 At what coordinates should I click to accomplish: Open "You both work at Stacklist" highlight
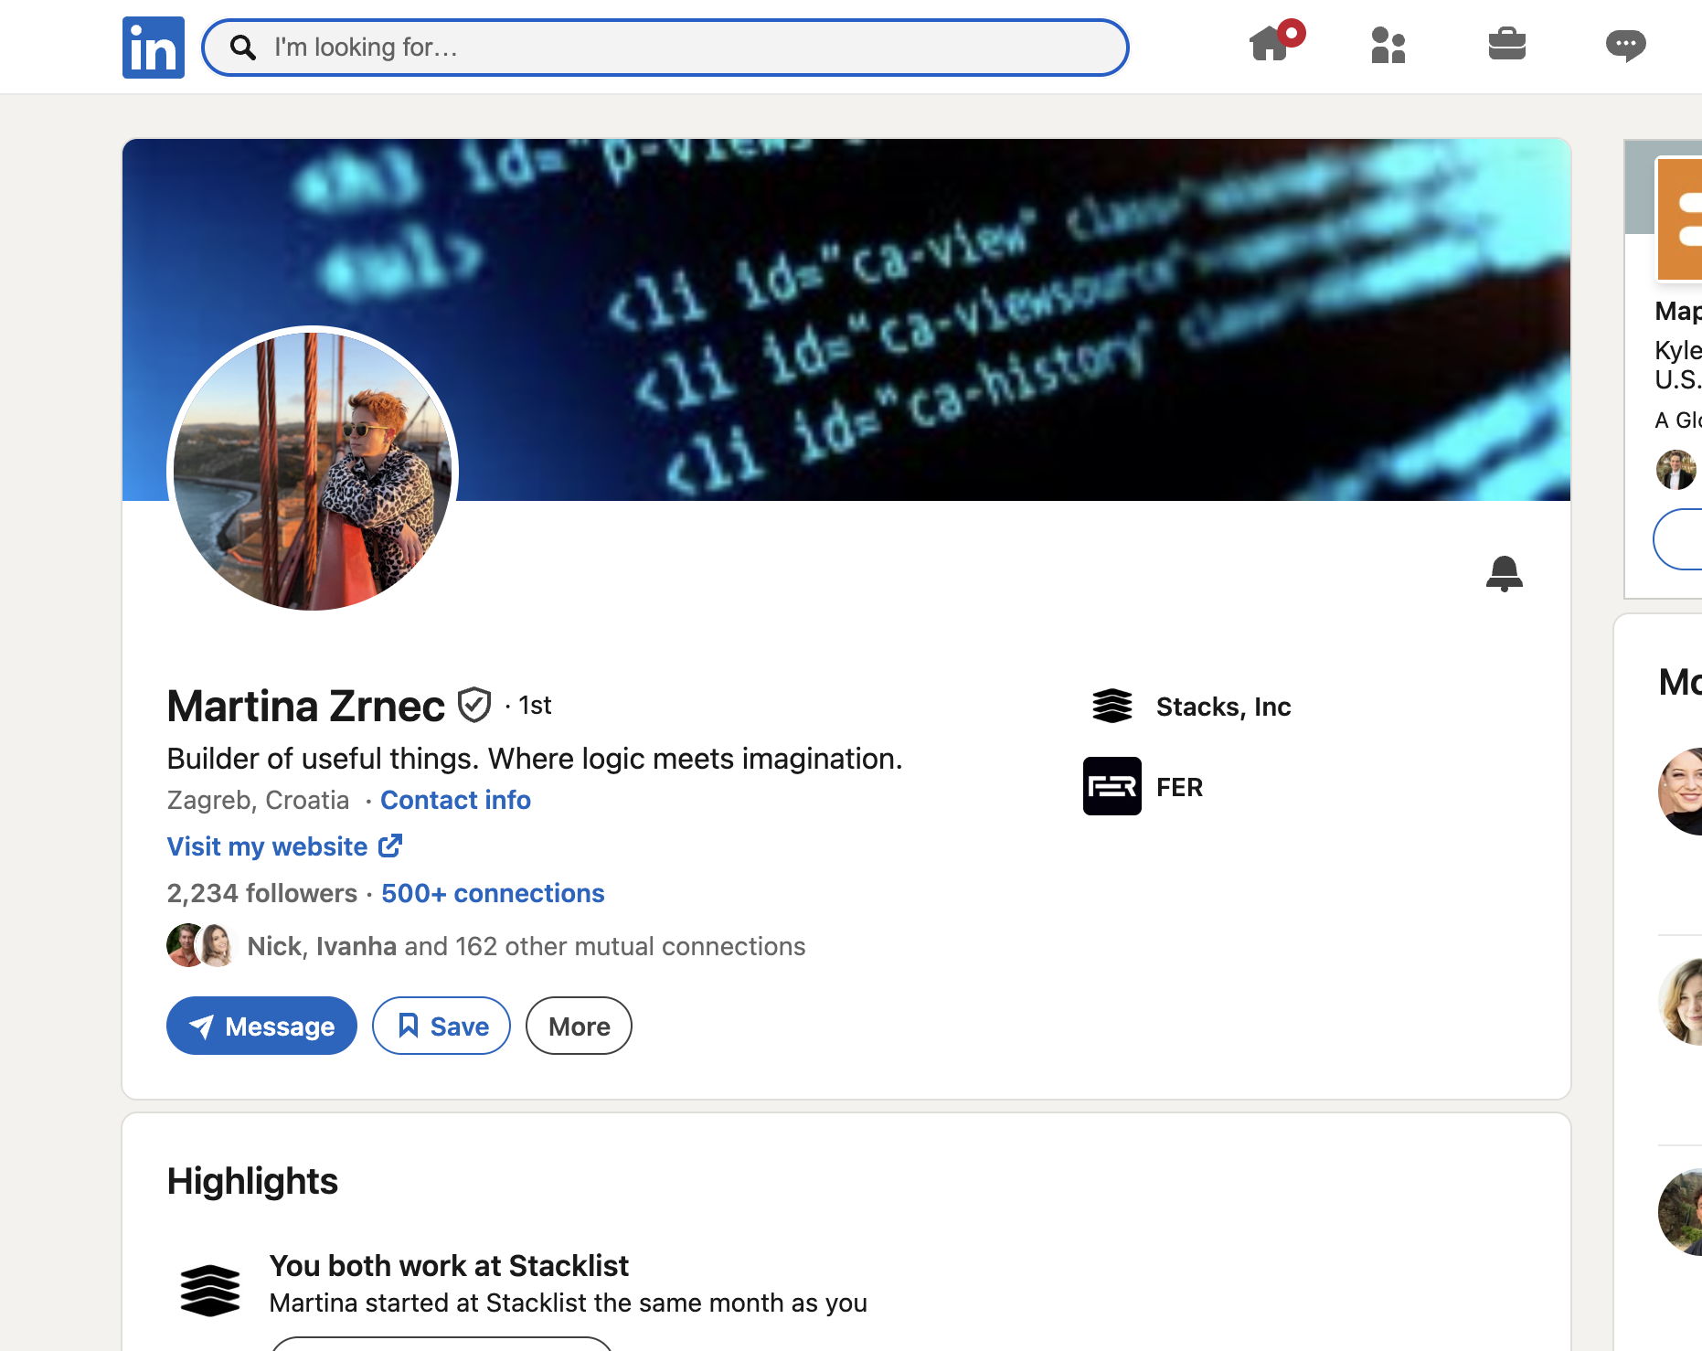(449, 1265)
